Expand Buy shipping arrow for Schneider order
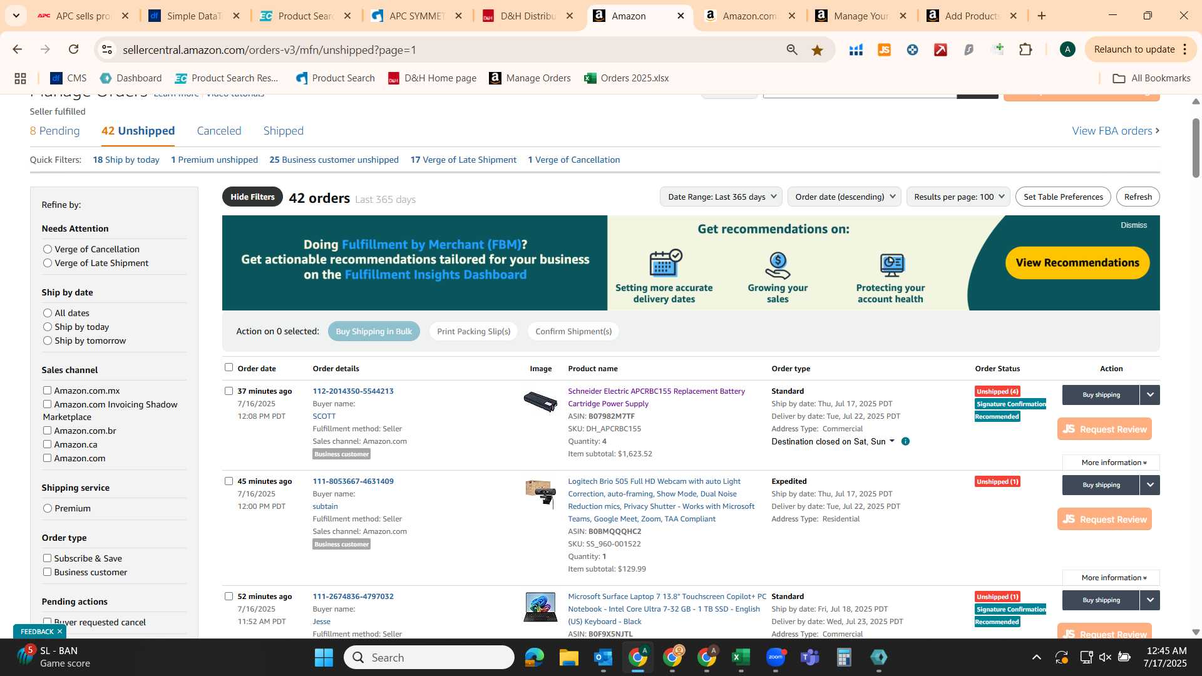1202x676 pixels. click(1149, 395)
